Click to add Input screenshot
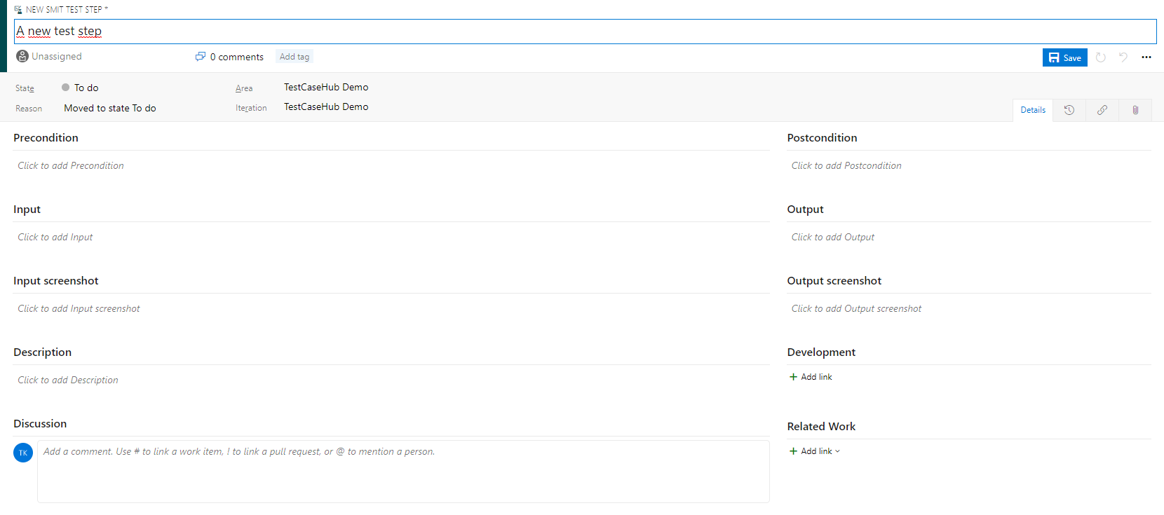Screen dimensions: 1164x515 pos(79,308)
